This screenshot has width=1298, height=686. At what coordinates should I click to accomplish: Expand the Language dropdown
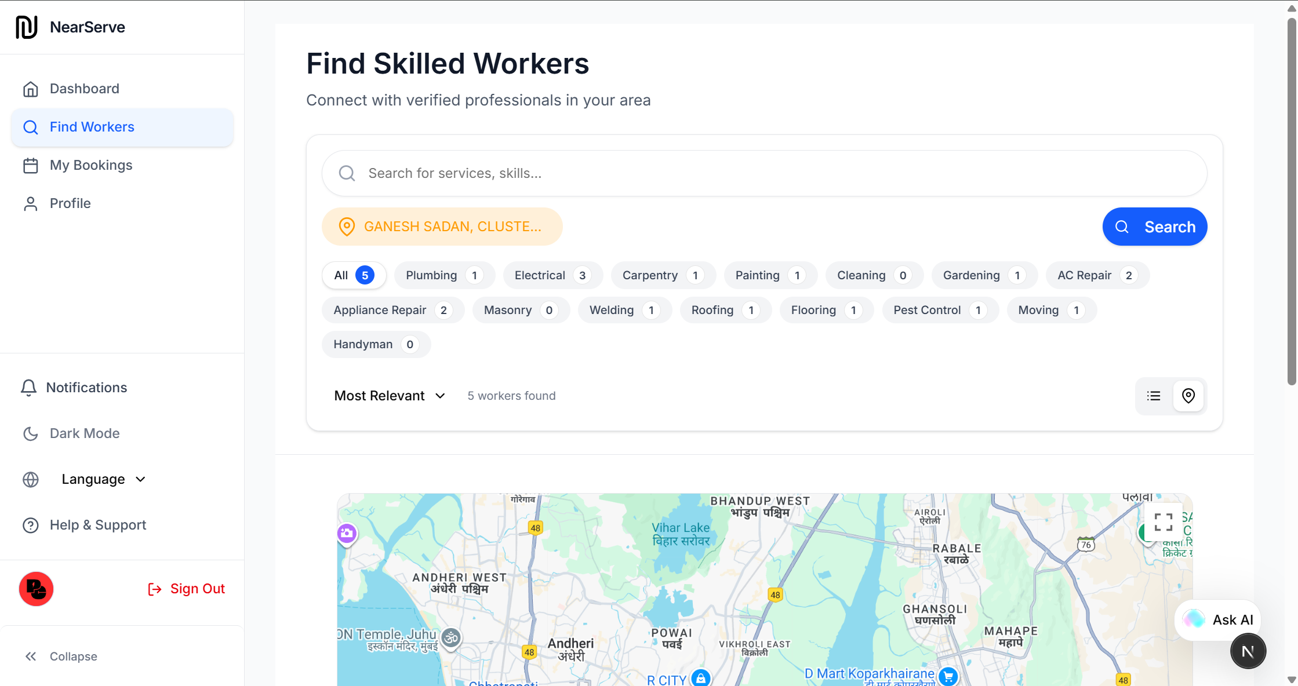pyautogui.click(x=103, y=479)
